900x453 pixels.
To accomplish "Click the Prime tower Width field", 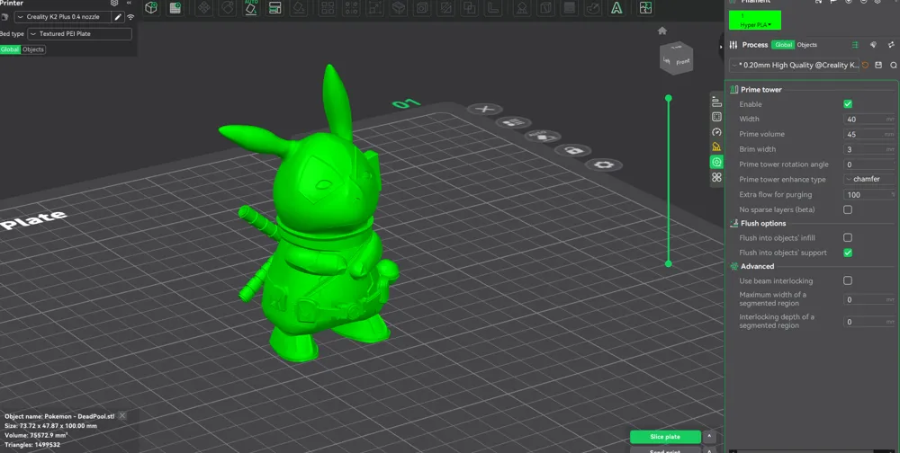I will (869, 120).
